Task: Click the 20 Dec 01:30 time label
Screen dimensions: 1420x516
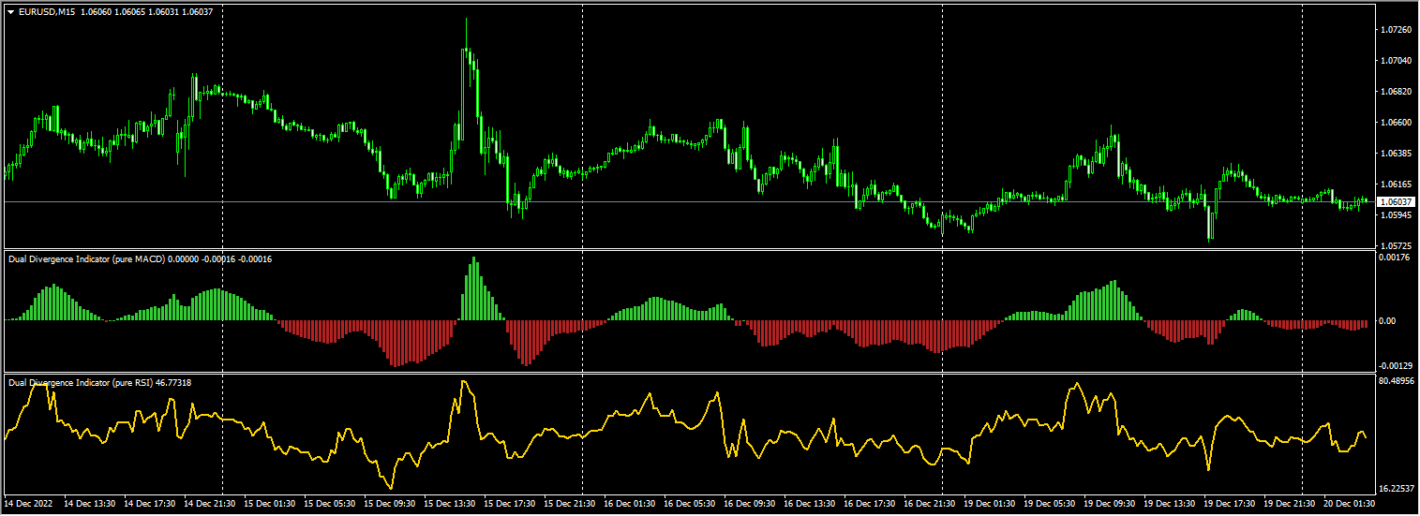Action: click(x=1350, y=503)
